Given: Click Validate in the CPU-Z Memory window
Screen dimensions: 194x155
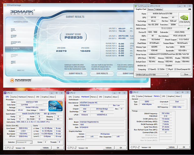Looking at the screenshot, I should click(171, 147).
